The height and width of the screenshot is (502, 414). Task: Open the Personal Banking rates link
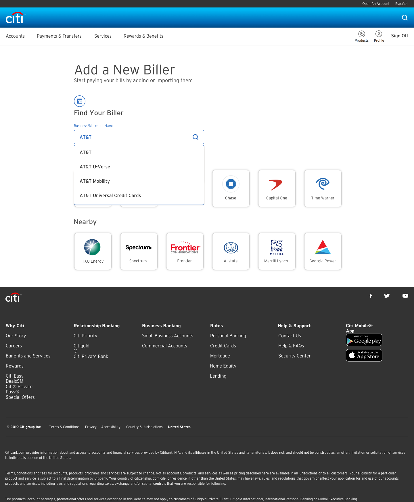click(x=228, y=336)
